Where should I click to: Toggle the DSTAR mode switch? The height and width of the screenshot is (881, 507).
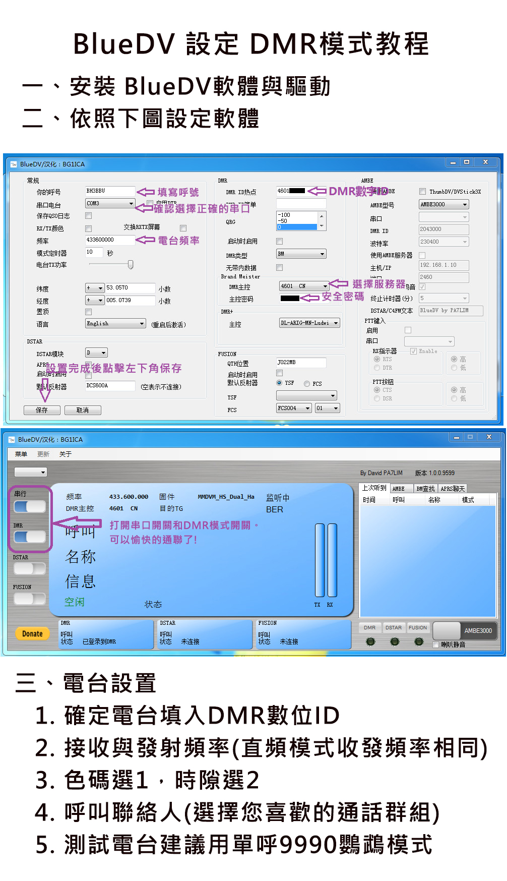coord(30,568)
